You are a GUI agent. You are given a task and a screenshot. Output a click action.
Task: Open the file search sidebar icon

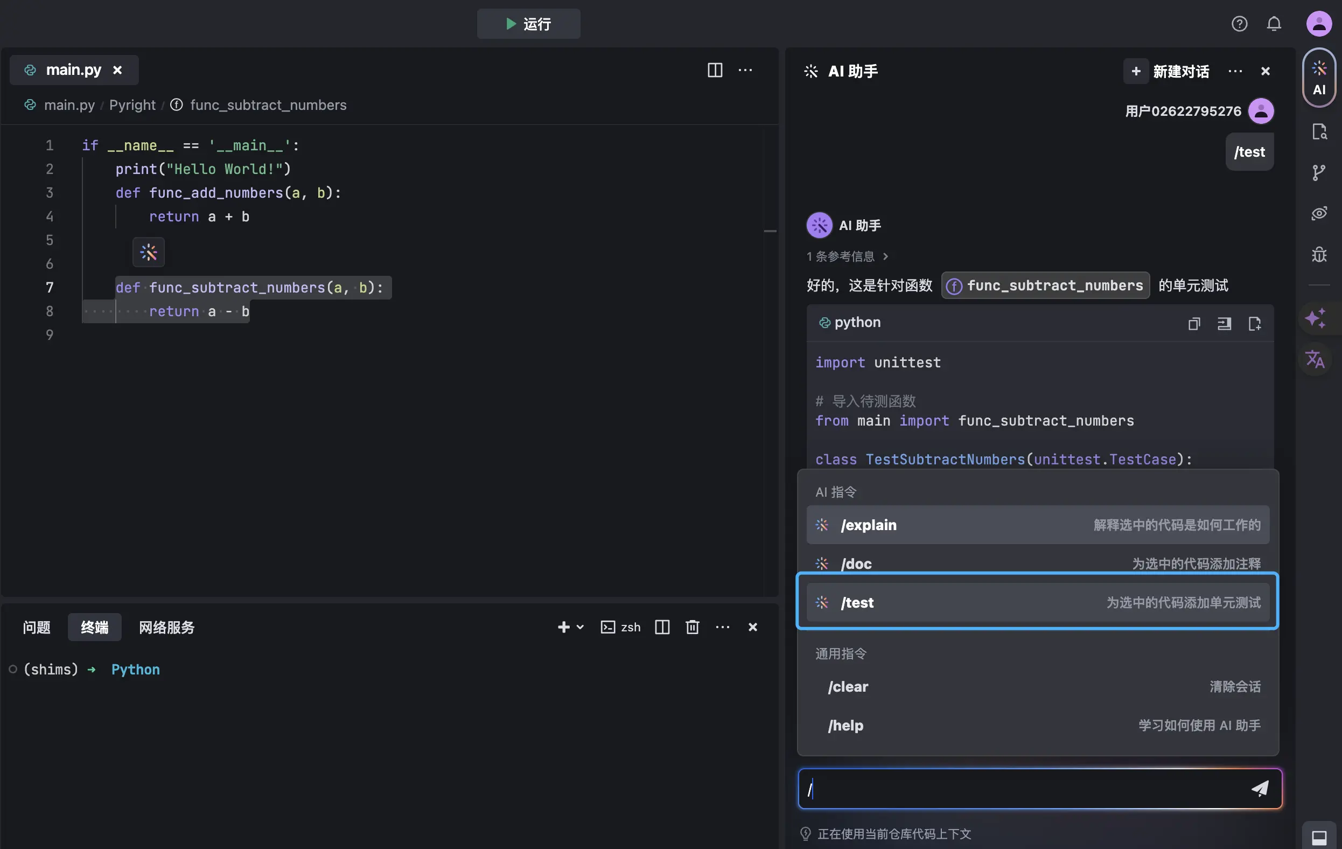coord(1319,132)
